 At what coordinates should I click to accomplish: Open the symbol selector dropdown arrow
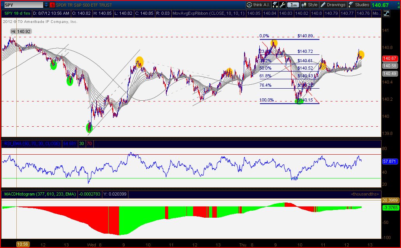46,5
